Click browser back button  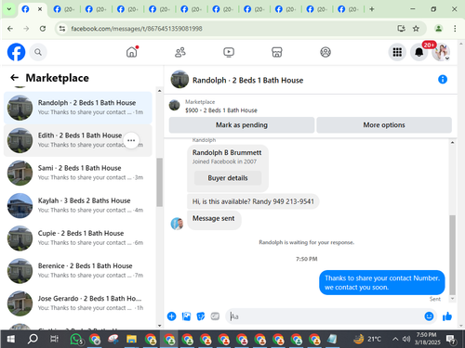(x=10, y=29)
